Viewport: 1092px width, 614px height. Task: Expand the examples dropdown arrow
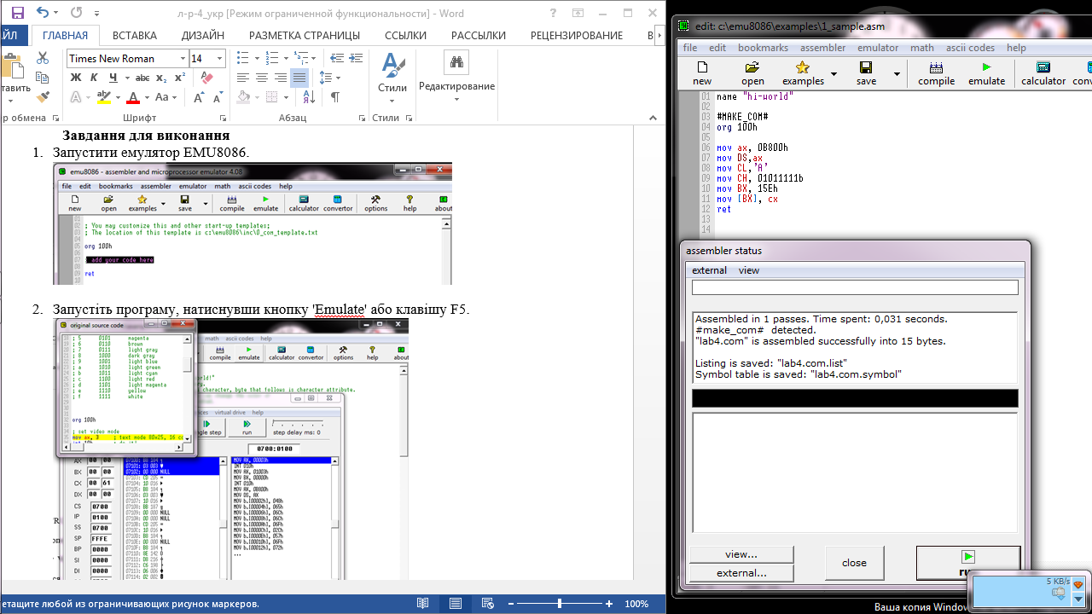[834, 74]
